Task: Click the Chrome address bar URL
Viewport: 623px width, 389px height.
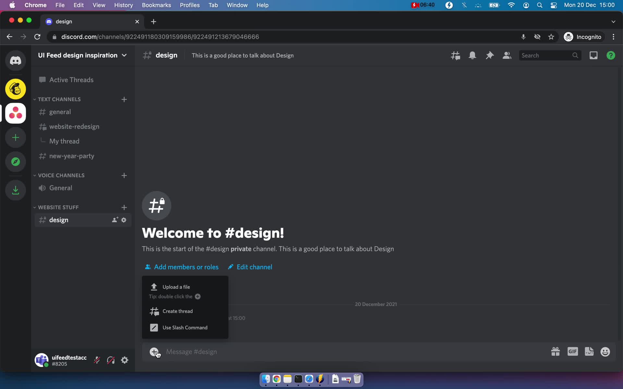Action: coord(160,37)
